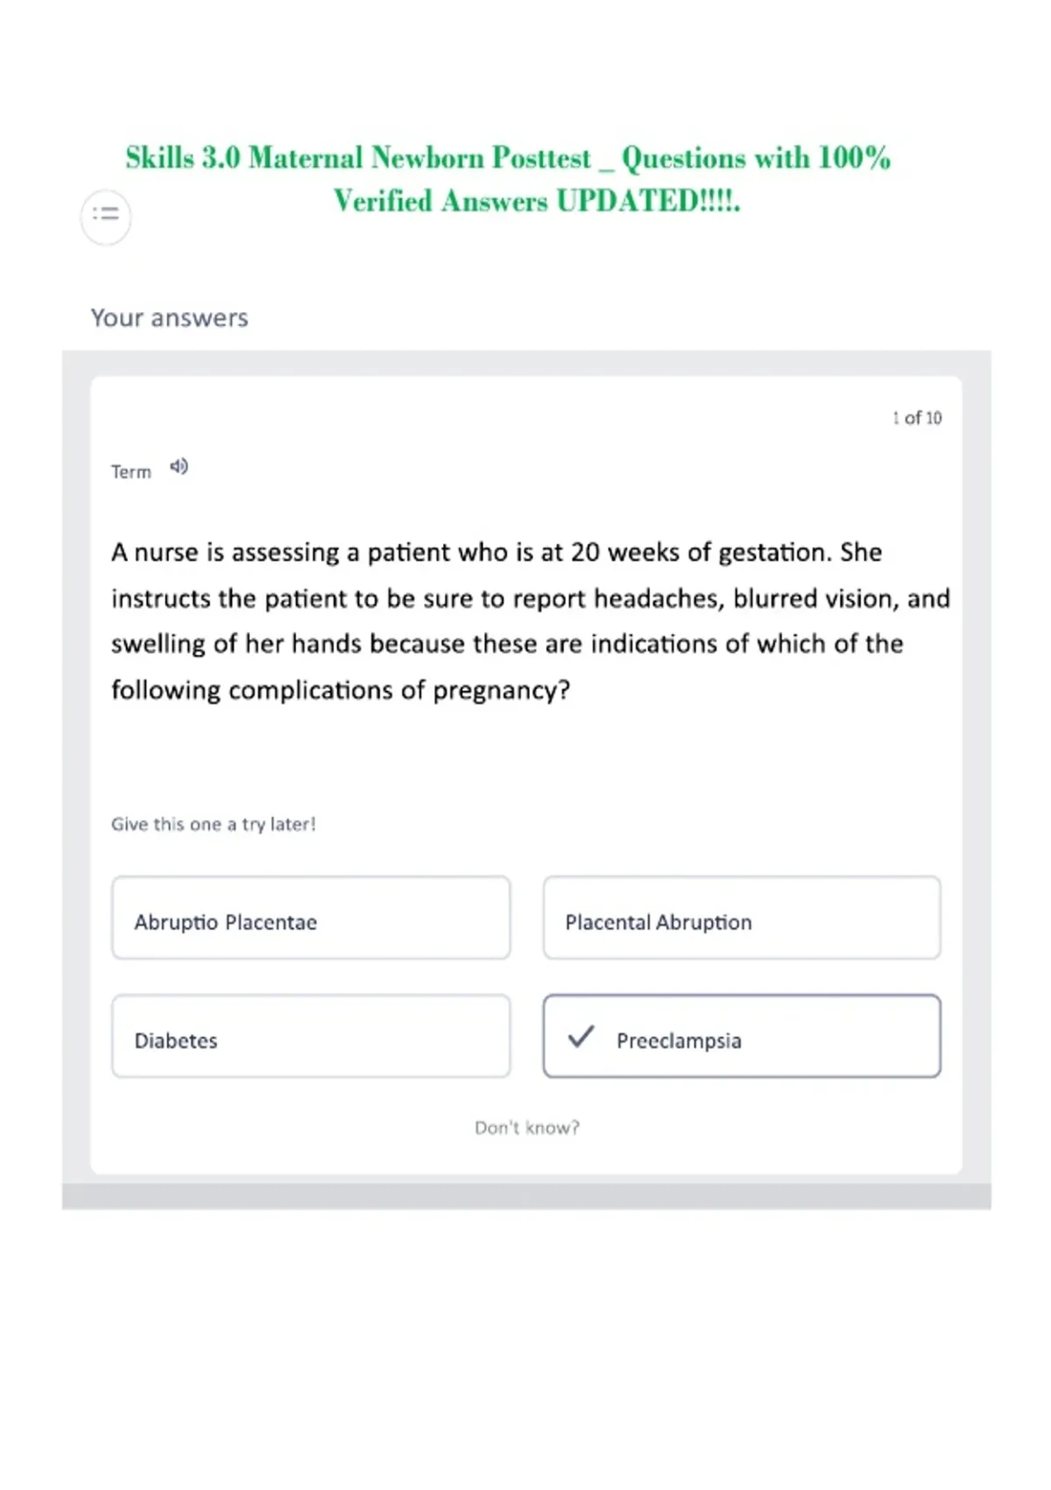The width and height of the screenshot is (1051, 1490).
Task: Pick the Diabetes answer option
Action: pyautogui.click(x=311, y=1036)
